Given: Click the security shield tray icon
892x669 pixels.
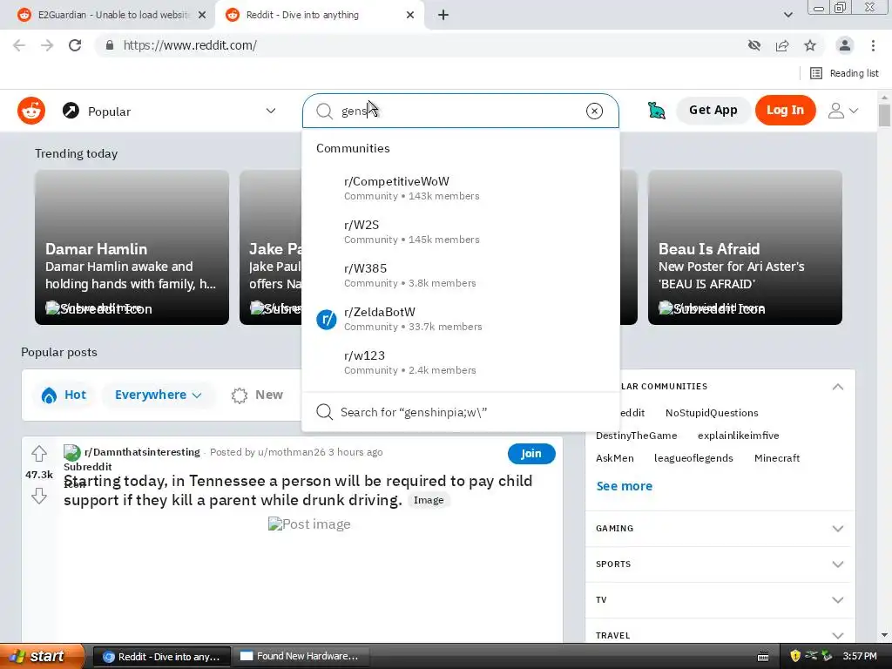Looking at the screenshot, I should [x=795, y=657].
